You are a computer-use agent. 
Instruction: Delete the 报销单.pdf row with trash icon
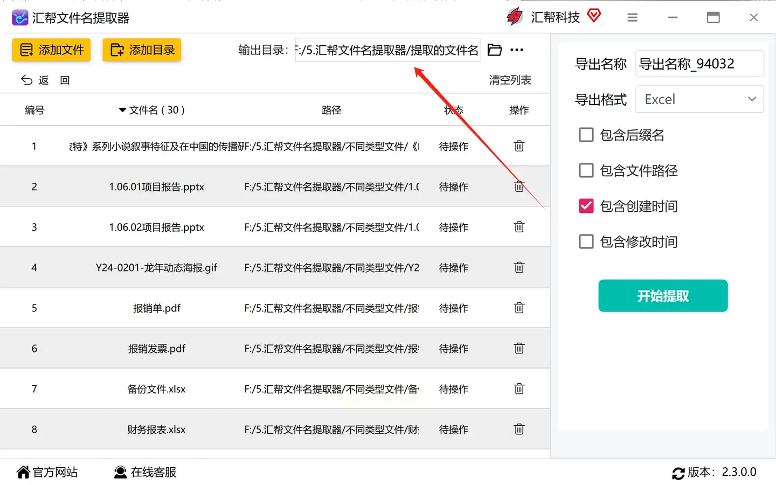point(519,308)
